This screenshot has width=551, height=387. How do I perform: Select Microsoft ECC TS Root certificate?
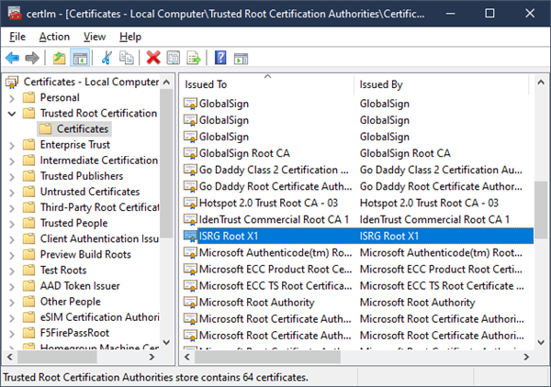(x=358, y=285)
